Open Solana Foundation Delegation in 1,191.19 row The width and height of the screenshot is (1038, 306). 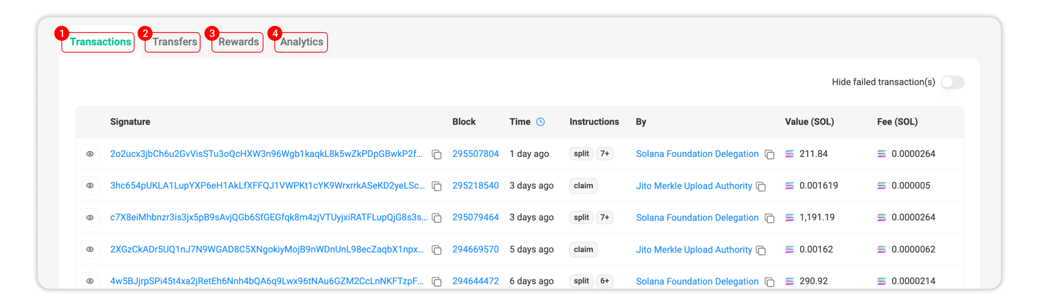point(697,218)
